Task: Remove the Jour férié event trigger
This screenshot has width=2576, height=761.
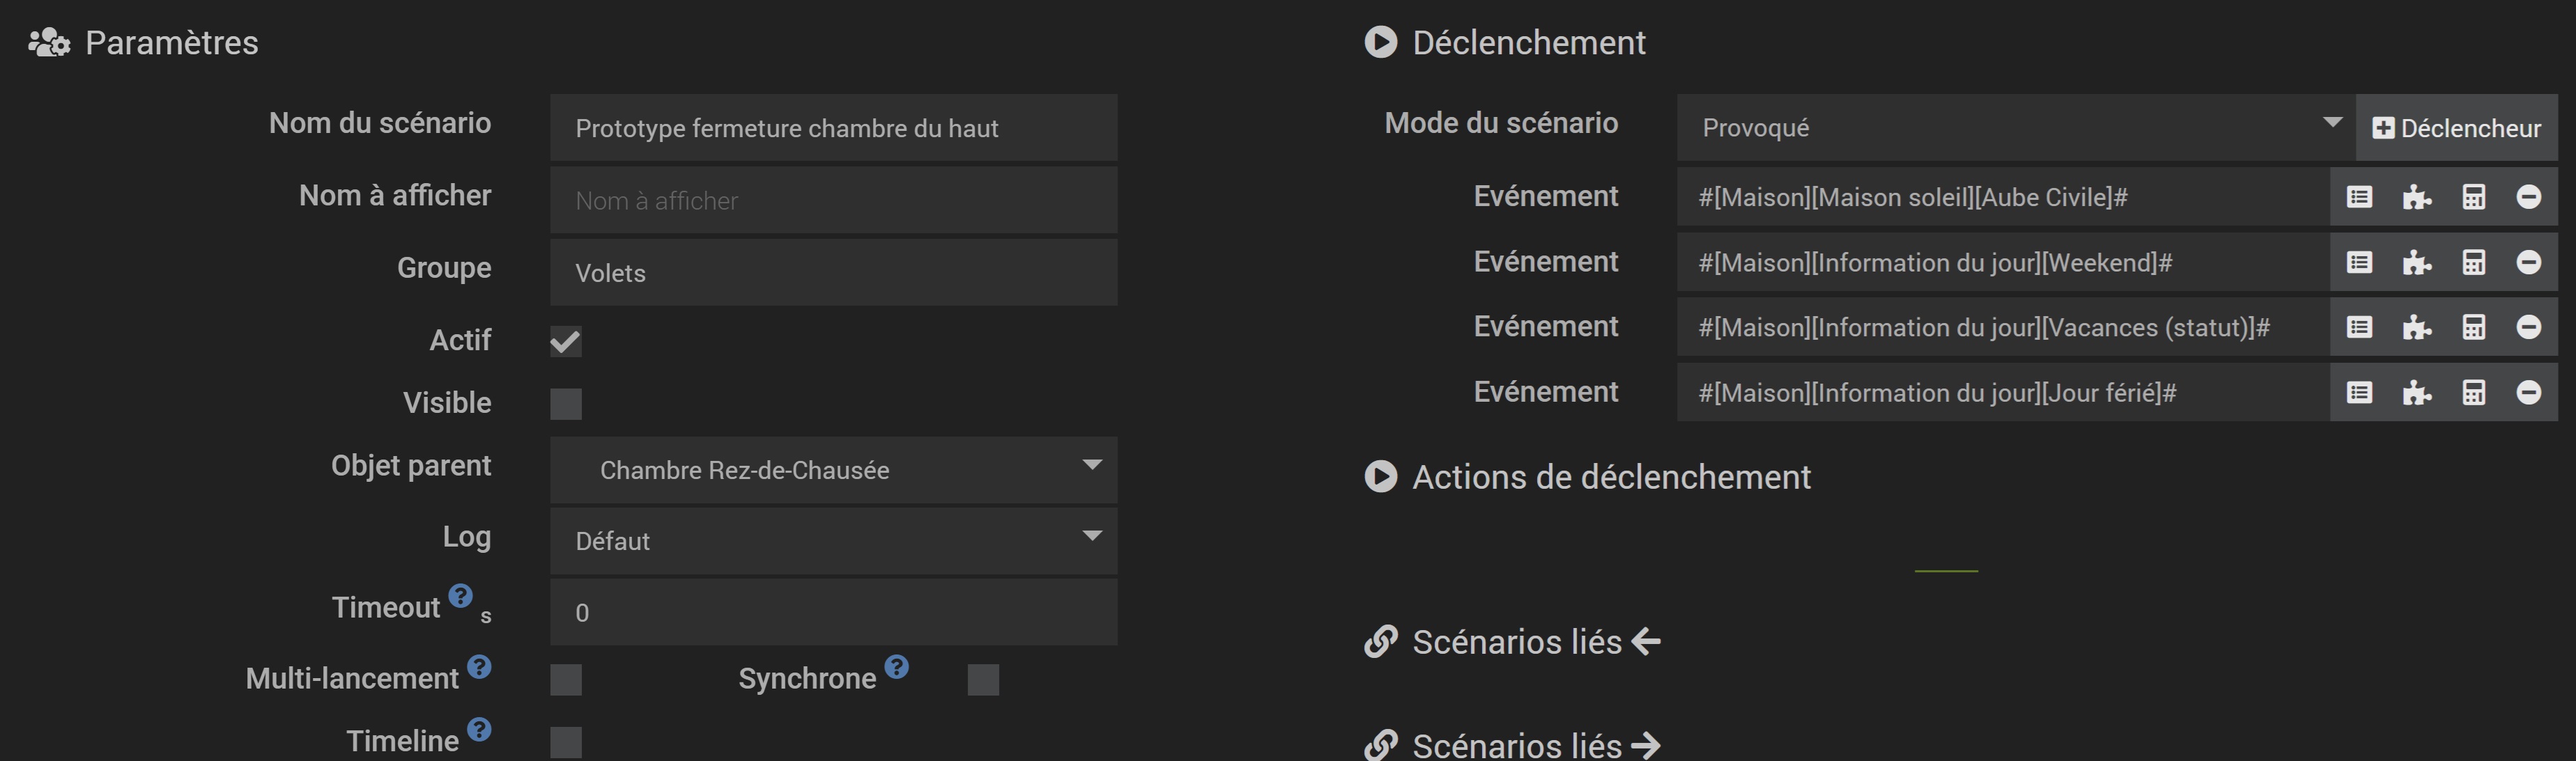Action: 2528,393
